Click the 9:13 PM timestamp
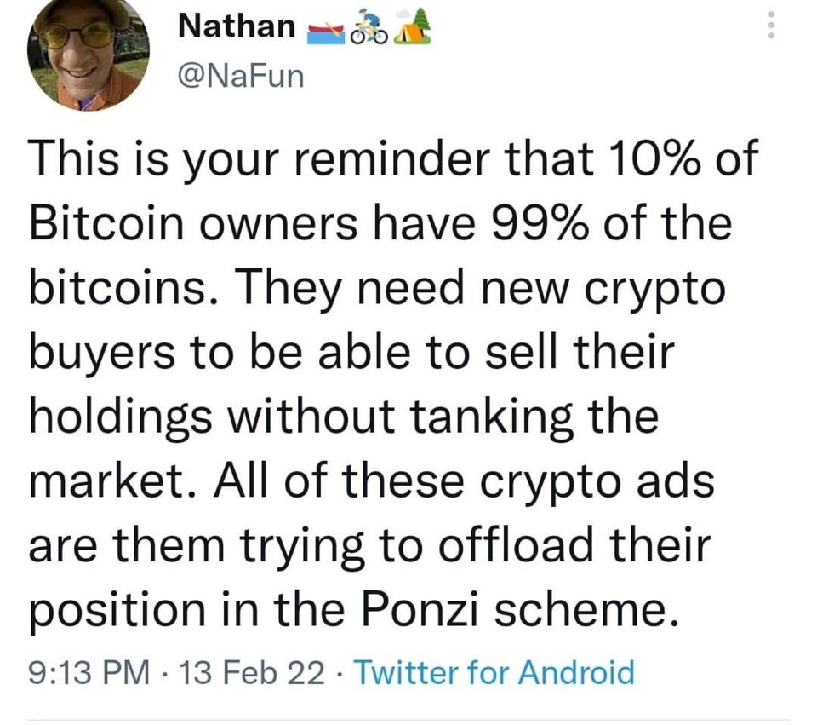The width and height of the screenshot is (817, 725). (x=89, y=672)
